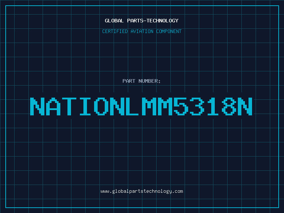This screenshot has width=284, height=213.
Task: Open the www.globalpartstechnology.com link
Action: 142,191
